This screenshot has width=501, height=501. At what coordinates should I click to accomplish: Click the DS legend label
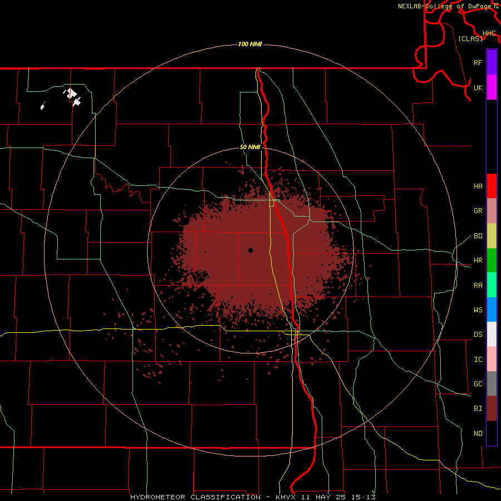(478, 335)
